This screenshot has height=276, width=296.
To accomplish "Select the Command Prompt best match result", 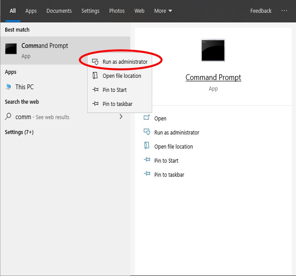I will pyautogui.click(x=65, y=51).
